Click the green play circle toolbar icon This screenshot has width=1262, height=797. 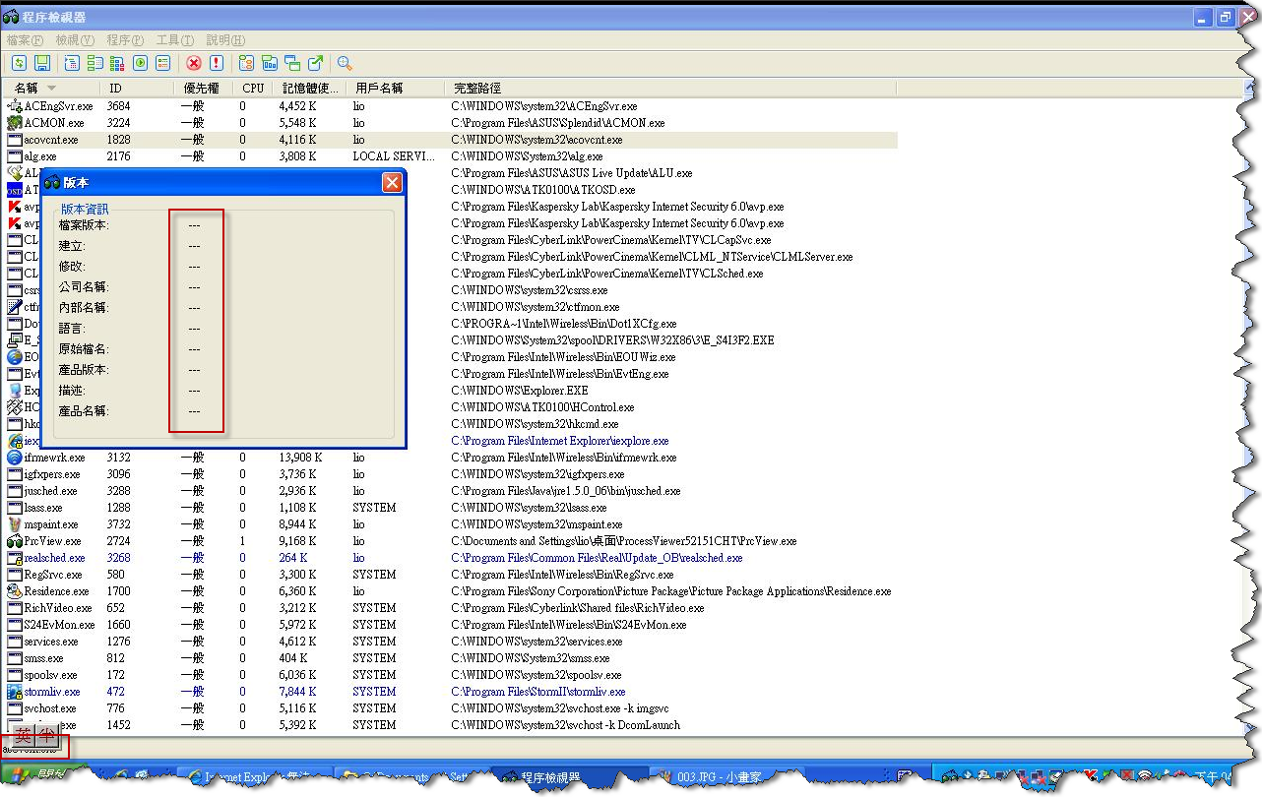tap(140, 63)
